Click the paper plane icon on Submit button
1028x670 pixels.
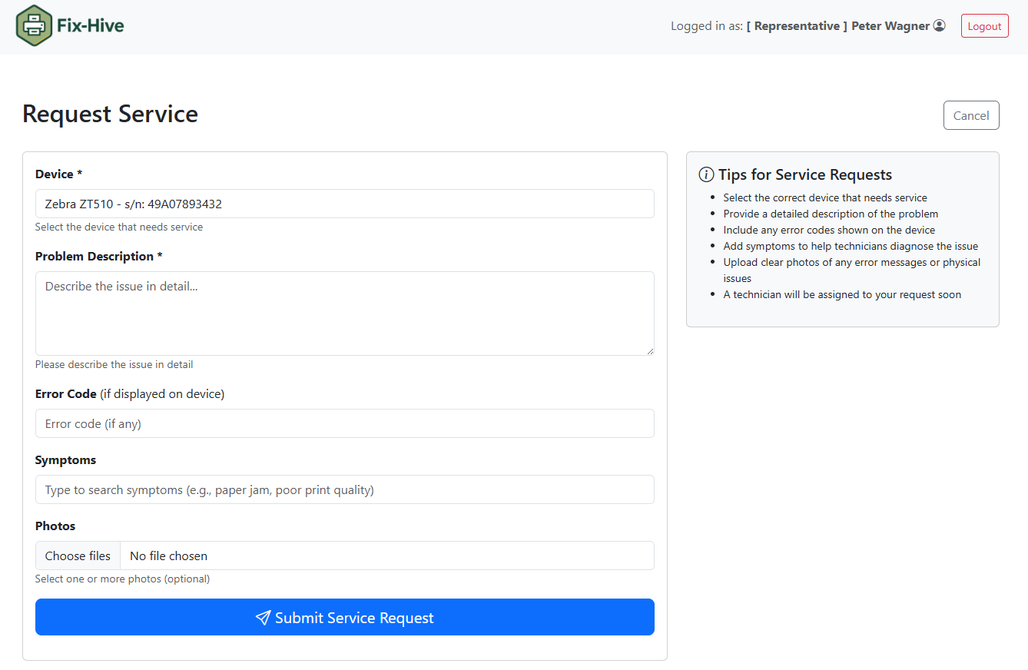(263, 618)
